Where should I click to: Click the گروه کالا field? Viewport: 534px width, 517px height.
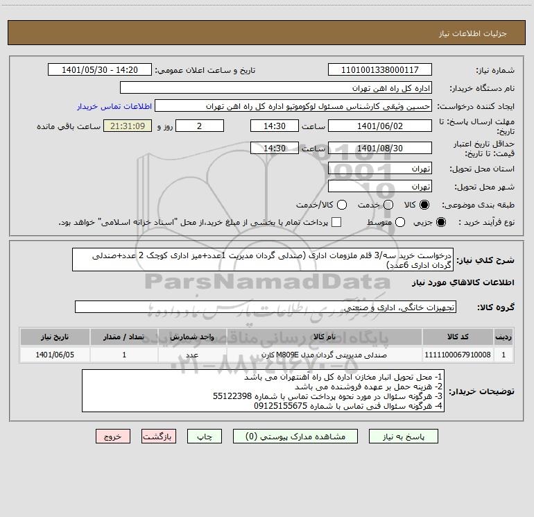tap(266, 307)
